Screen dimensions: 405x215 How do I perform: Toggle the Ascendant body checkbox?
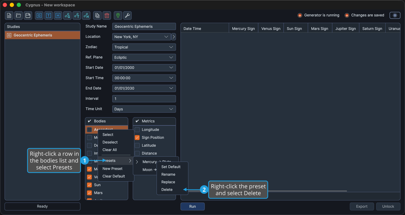coord(89,130)
